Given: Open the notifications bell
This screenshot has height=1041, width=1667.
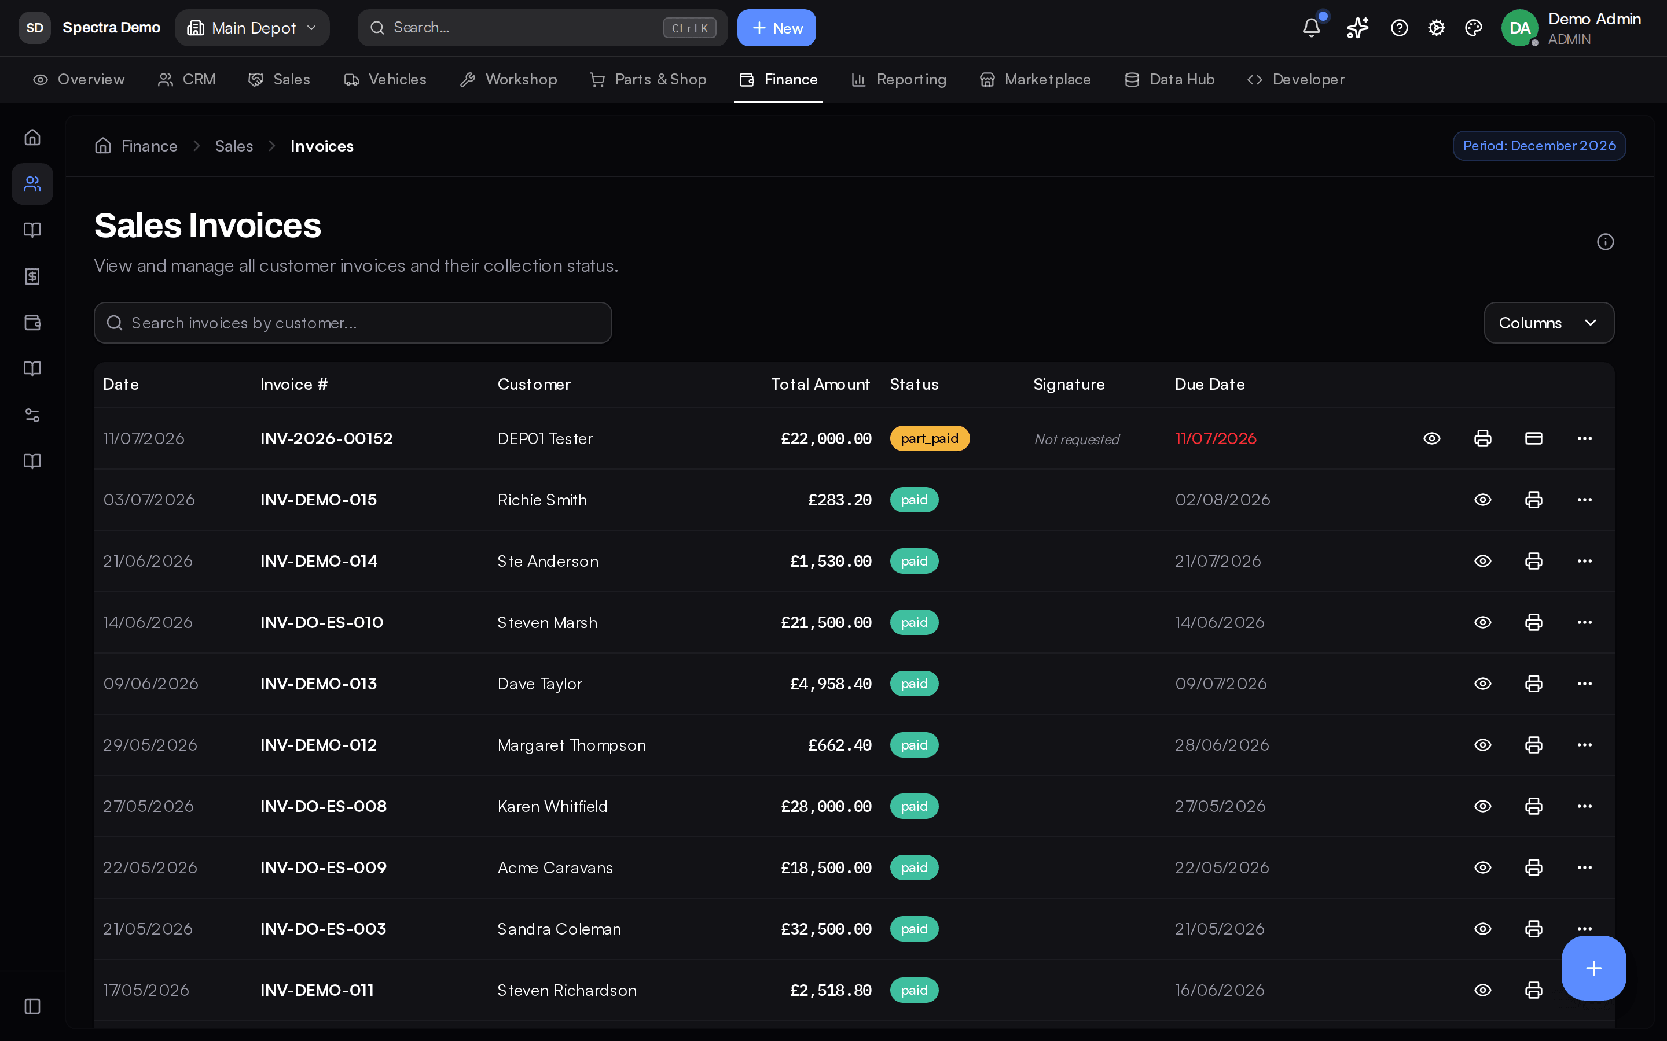Looking at the screenshot, I should tap(1311, 28).
